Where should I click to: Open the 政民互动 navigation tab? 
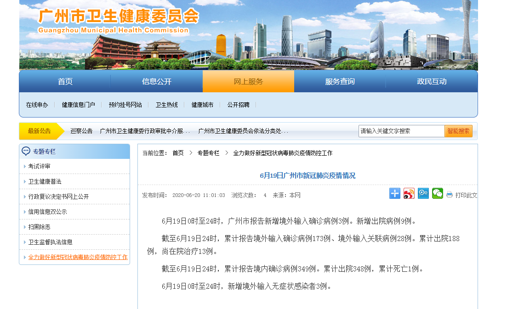click(432, 81)
